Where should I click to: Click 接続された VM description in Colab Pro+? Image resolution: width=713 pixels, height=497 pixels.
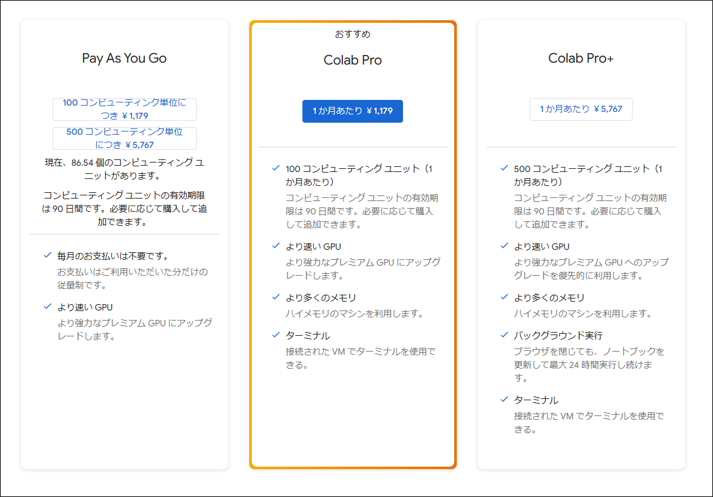tap(589, 422)
